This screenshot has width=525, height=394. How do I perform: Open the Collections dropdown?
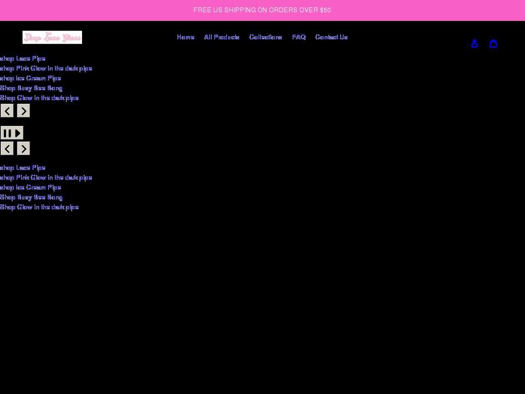265,37
